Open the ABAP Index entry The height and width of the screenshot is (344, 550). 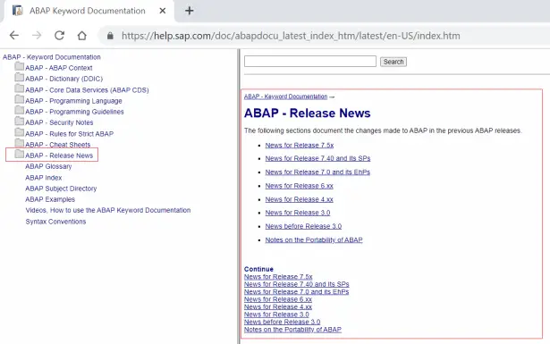(x=44, y=178)
